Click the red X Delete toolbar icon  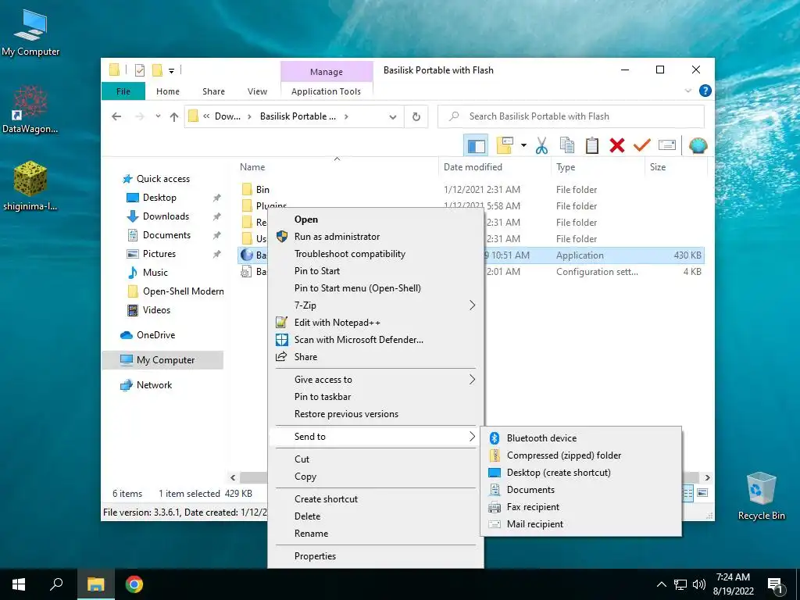point(617,146)
